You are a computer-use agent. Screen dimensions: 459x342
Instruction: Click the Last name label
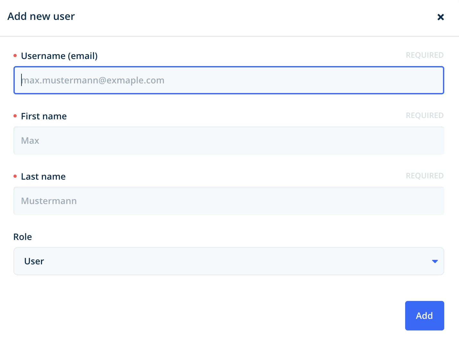tap(43, 176)
